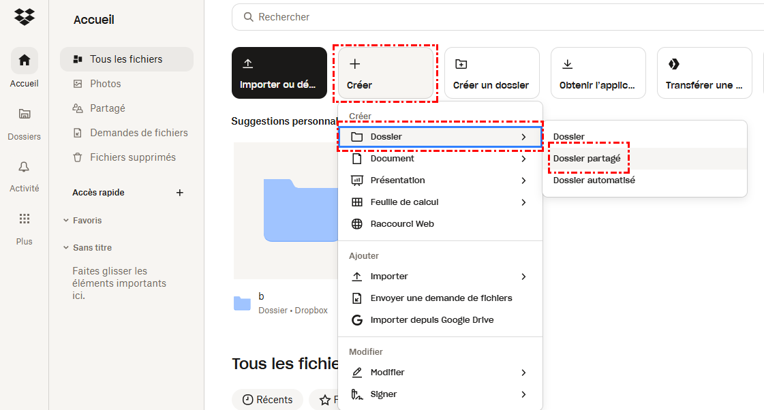Image resolution: width=764 pixels, height=410 pixels.
Task: Click the Google G icon
Action: [357, 320]
